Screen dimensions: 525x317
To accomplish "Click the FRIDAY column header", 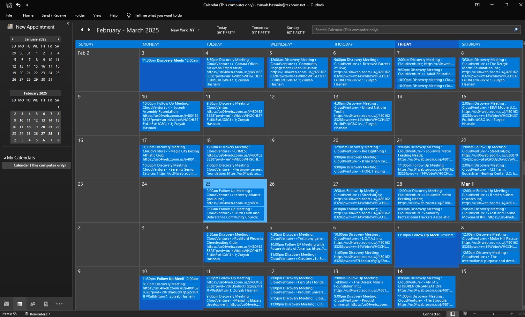I will [x=426, y=44].
